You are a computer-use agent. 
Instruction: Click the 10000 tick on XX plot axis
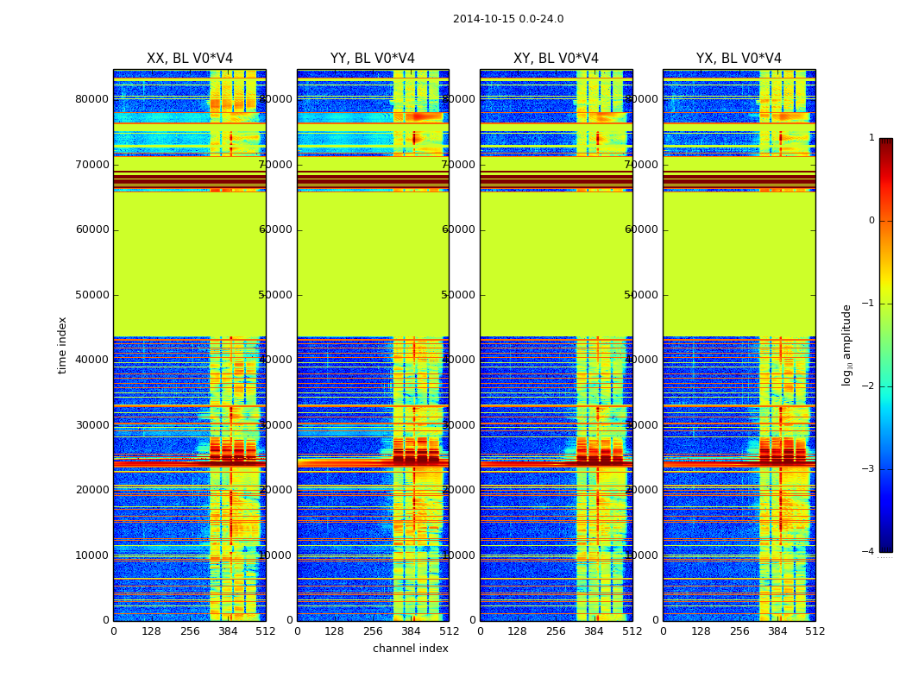[91, 555]
